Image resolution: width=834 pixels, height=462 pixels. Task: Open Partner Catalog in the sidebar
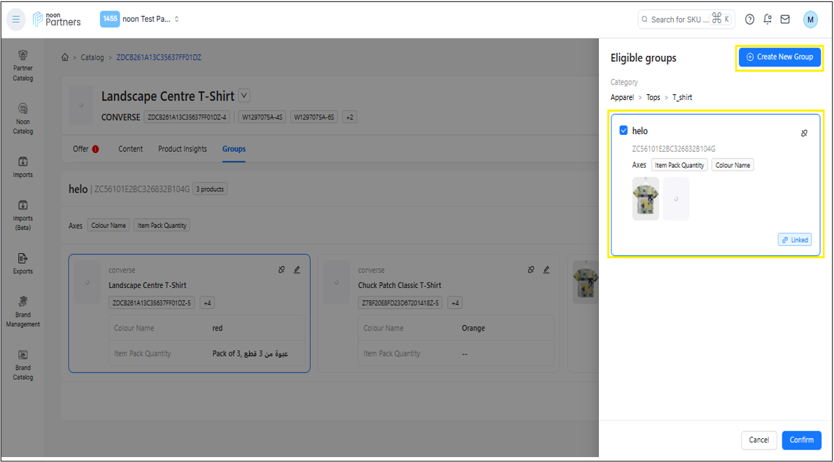tap(23, 65)
